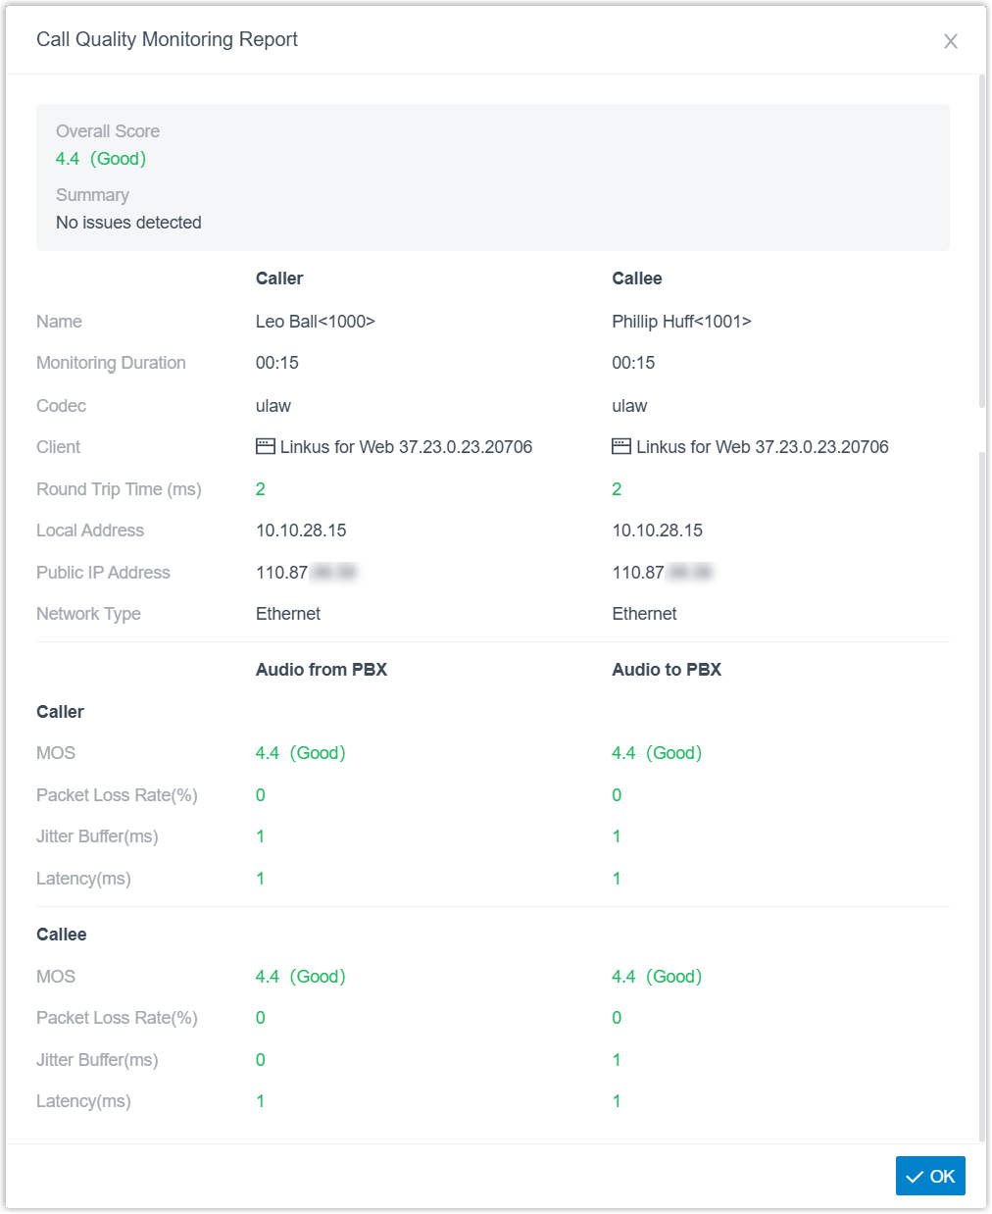Click Callee section MOS from PBX value
Image resolution: width=992 pixels, height=1214 pixels.
tap(300, 977)
